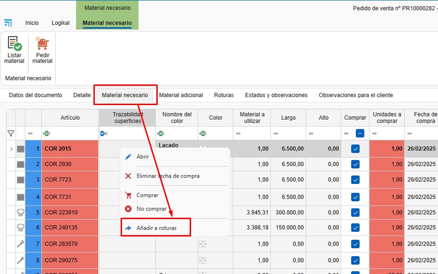Screen dimensions: 438x274
Task: Run the Listar material command
Action: (14, 50)
